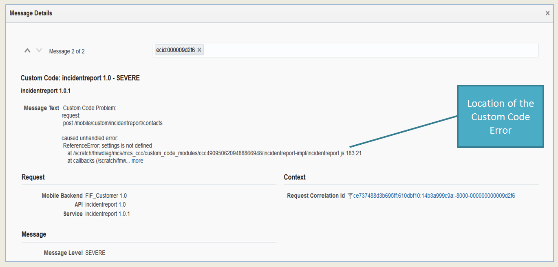
Task: Click the filter icon beside Request Correlation Id
Action: click(x=350, y=196)
